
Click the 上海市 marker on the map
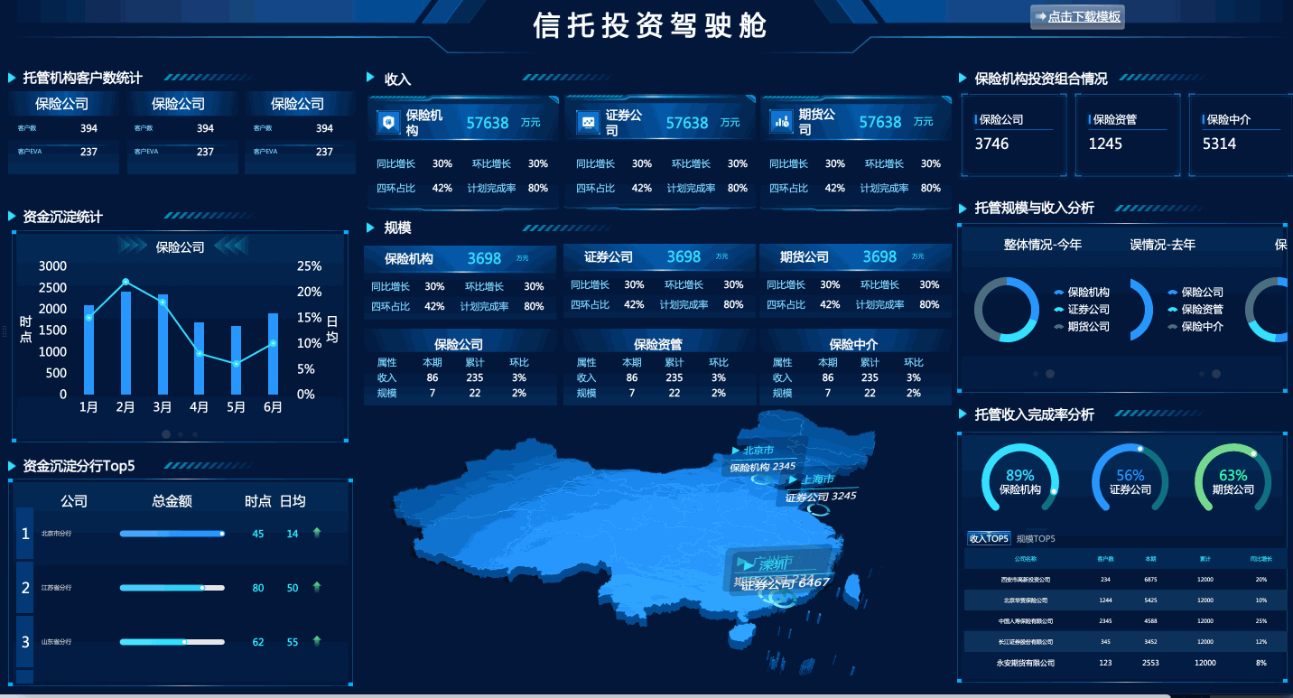click(x=811, y=479)
